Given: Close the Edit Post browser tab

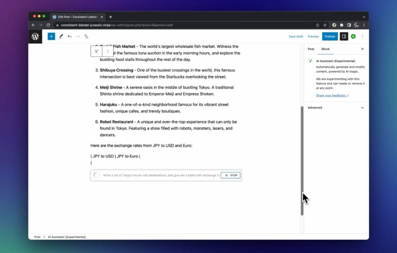Looking at the screenshot, I should point(102,17).
